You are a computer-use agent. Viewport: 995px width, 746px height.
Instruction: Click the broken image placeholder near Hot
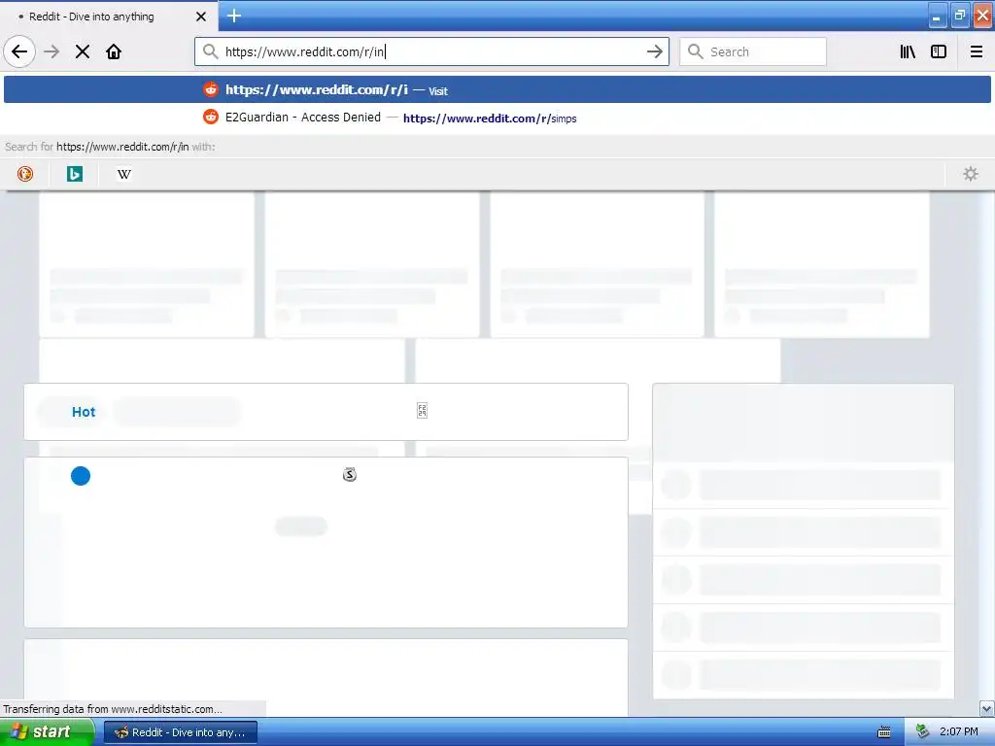pos(422,411)
